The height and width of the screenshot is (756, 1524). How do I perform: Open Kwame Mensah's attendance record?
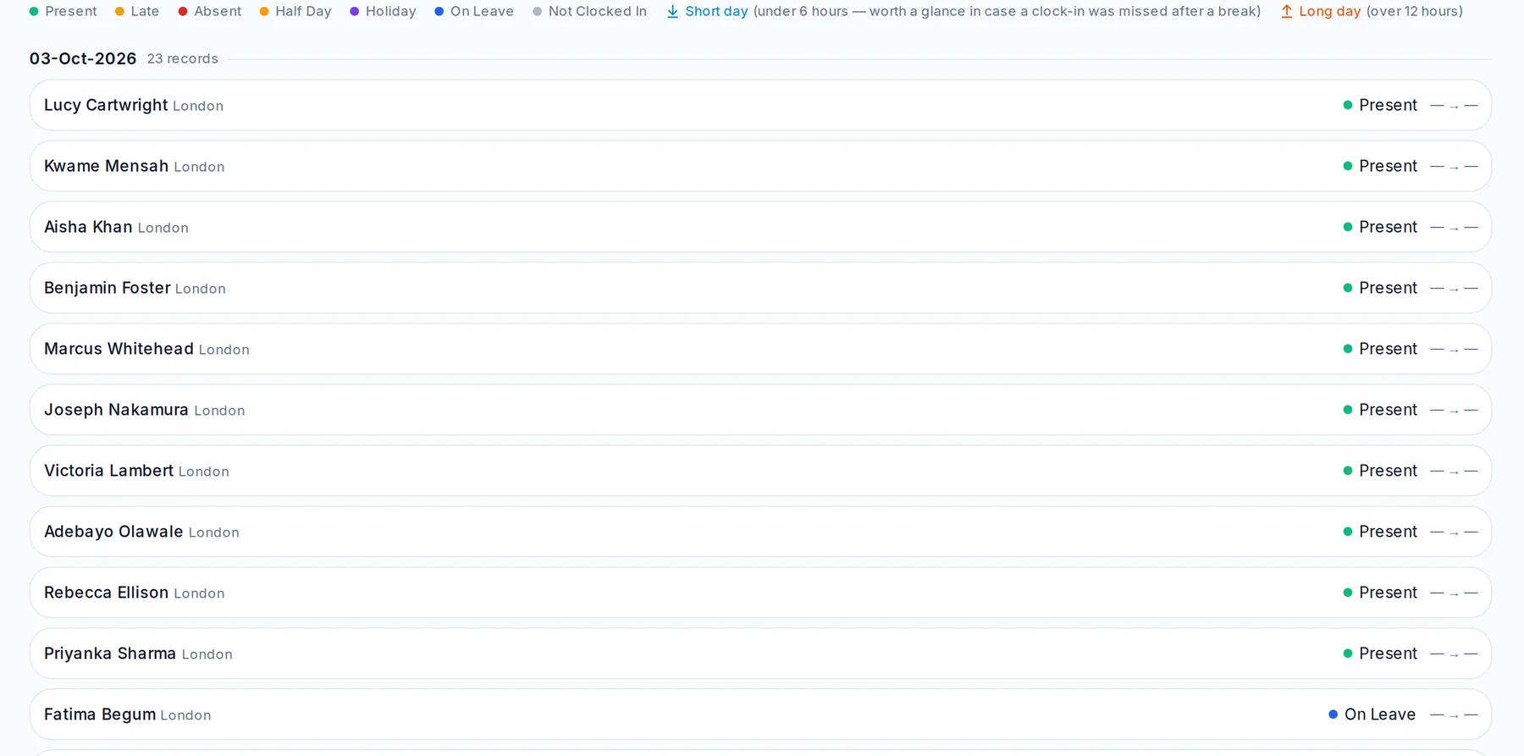point(760,166)
